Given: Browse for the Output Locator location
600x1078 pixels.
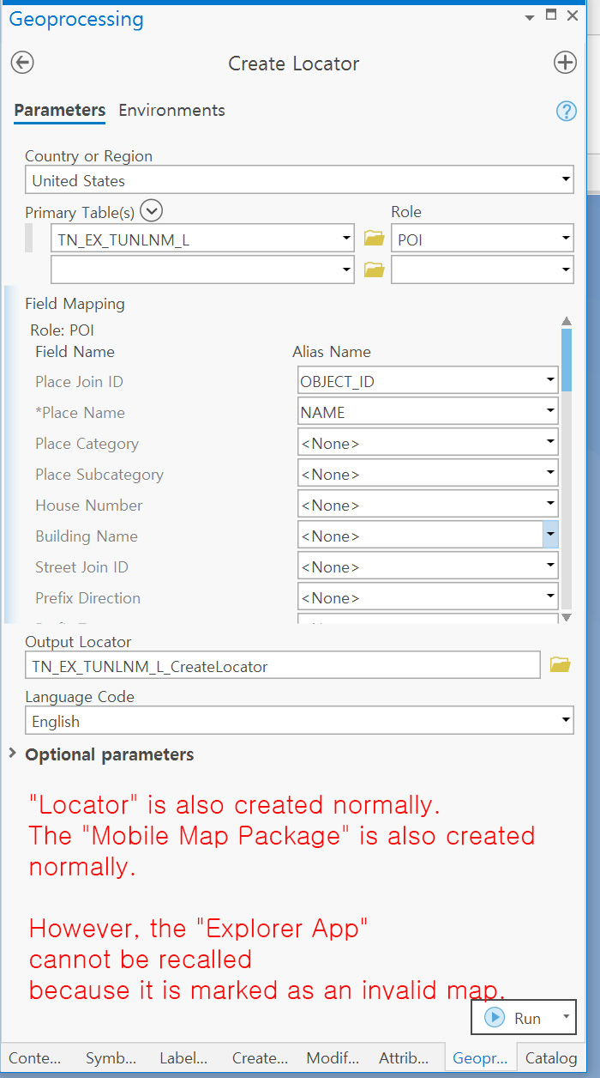Looking at the screenshot, I should coord(561,663).
